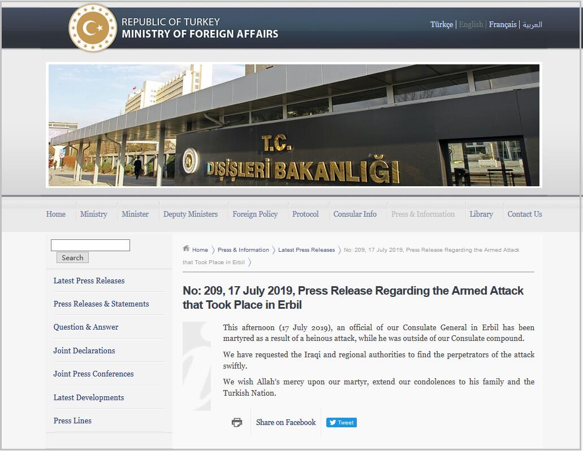Image resolution: width=583 pixels, height=451 pixels.
Task: Click the Search button
Action: coord(72,257)
